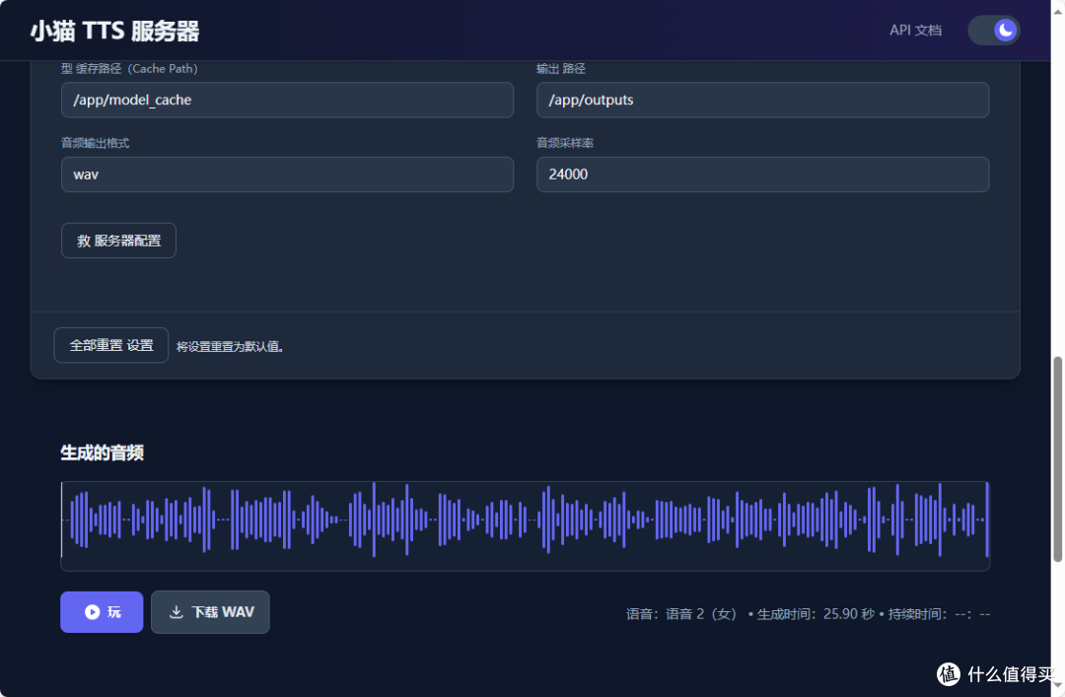Toggle the dark mode moon switch

tap(994, 30)
